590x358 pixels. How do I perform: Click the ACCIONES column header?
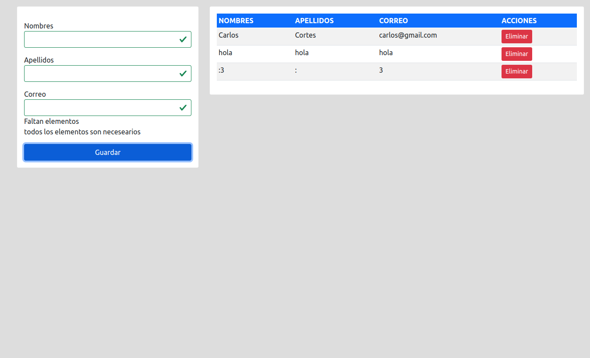coord(519,21)
